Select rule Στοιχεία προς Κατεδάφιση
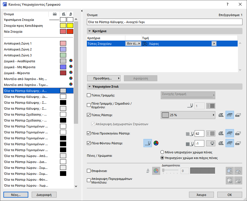 (38, 26)
